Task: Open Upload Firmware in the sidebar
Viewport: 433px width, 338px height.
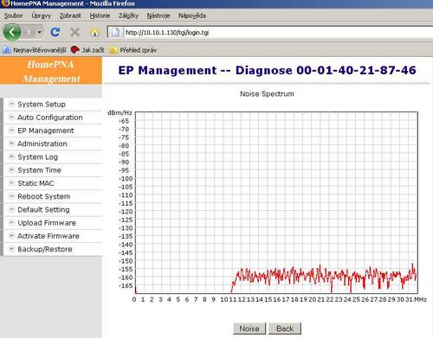Action: click(47, 223)
